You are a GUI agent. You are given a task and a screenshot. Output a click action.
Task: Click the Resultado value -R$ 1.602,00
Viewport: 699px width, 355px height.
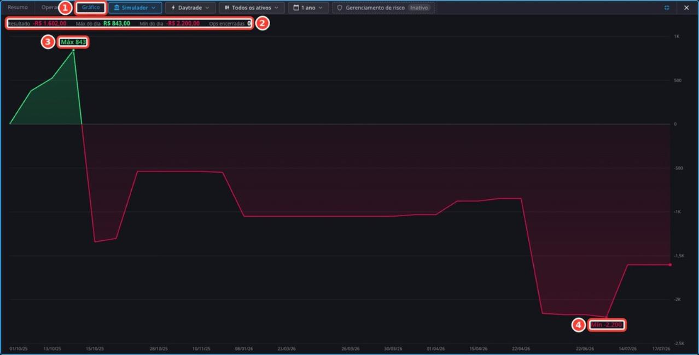(50, 23)
